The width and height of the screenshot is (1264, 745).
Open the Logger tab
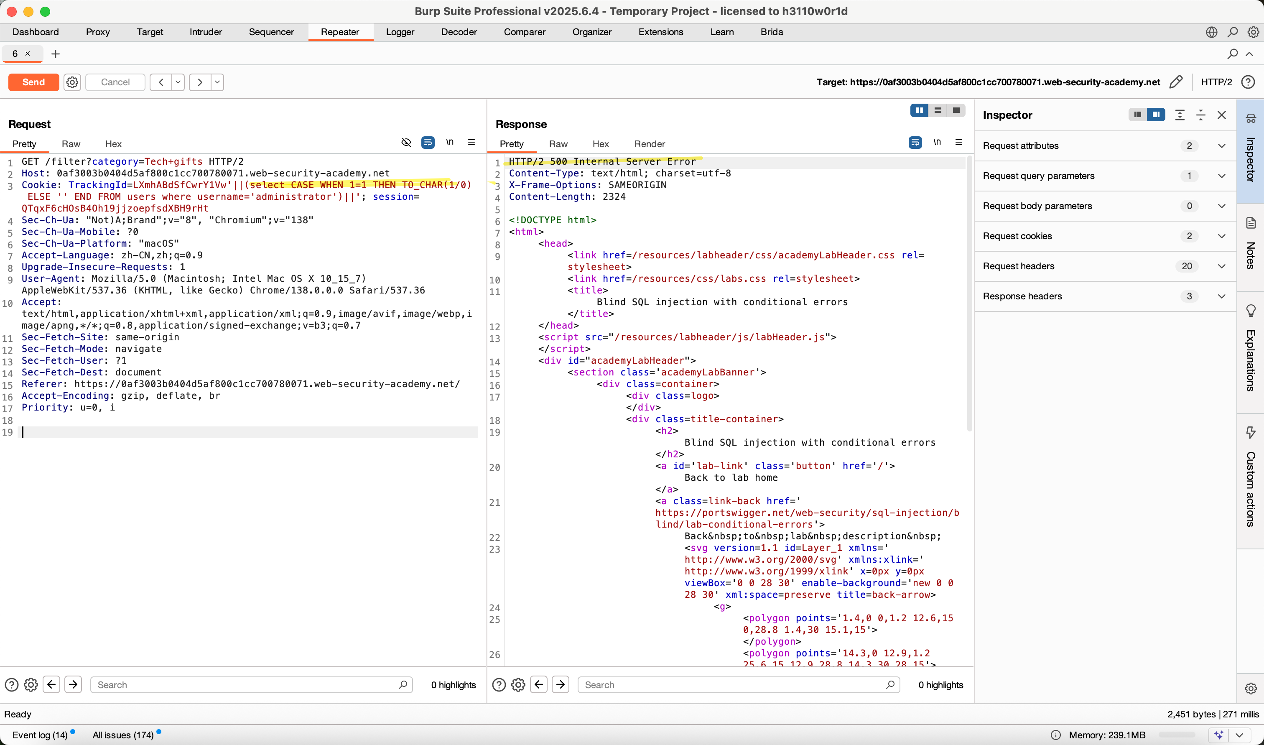point(400,32)
